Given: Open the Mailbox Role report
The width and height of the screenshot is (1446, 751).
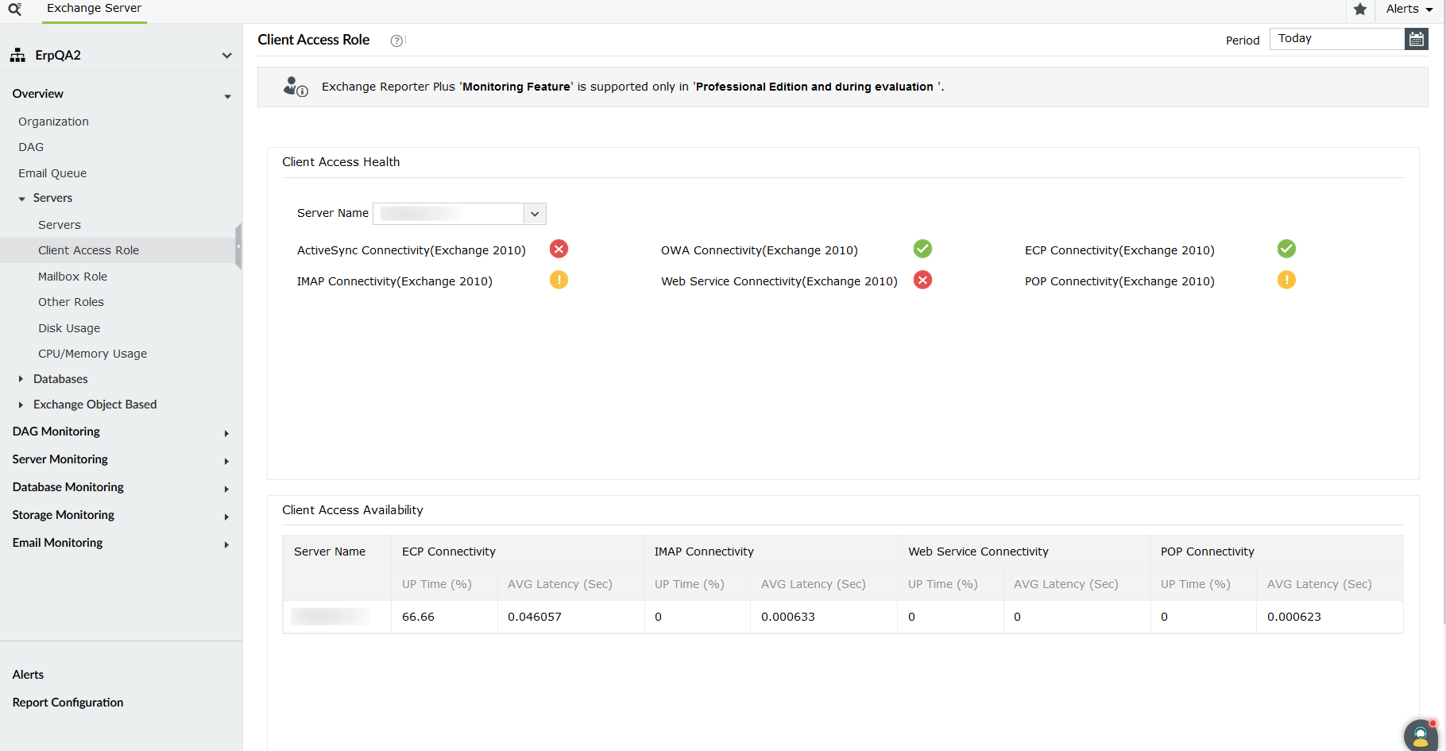Looking at the screenshot, I should point(72,276).
